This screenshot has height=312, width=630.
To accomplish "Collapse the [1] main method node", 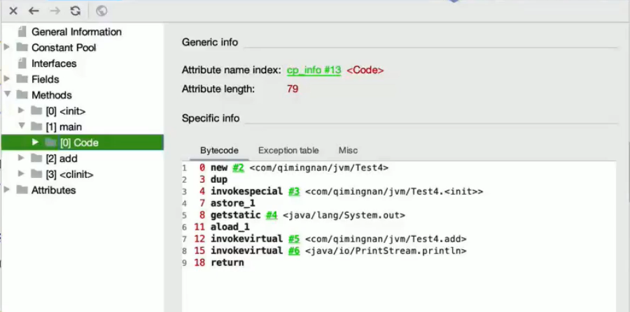I will (22, 126).
